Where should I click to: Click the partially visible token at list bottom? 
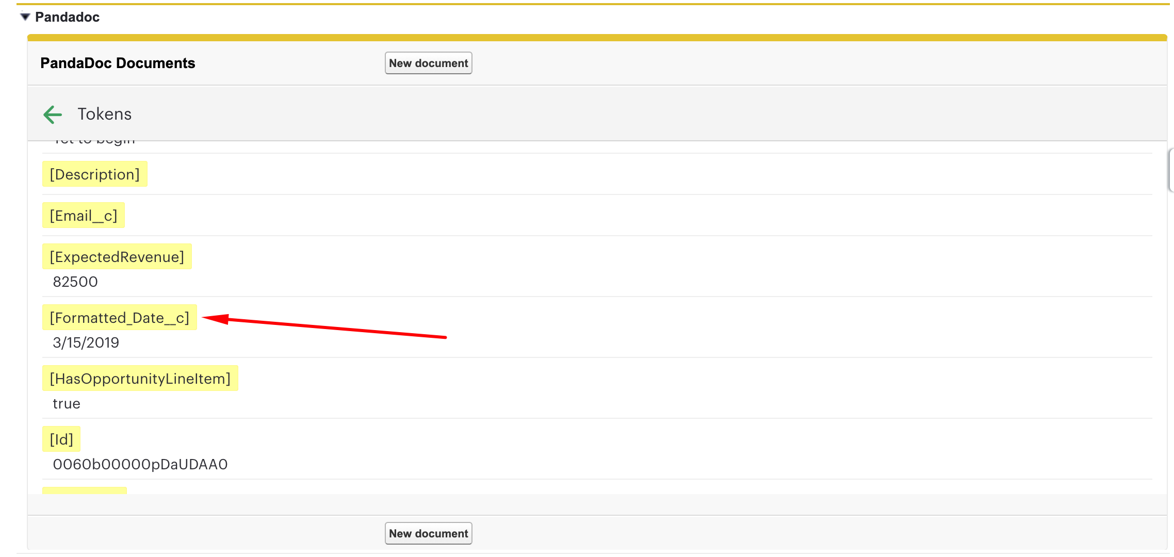click(x=84, y=490)
